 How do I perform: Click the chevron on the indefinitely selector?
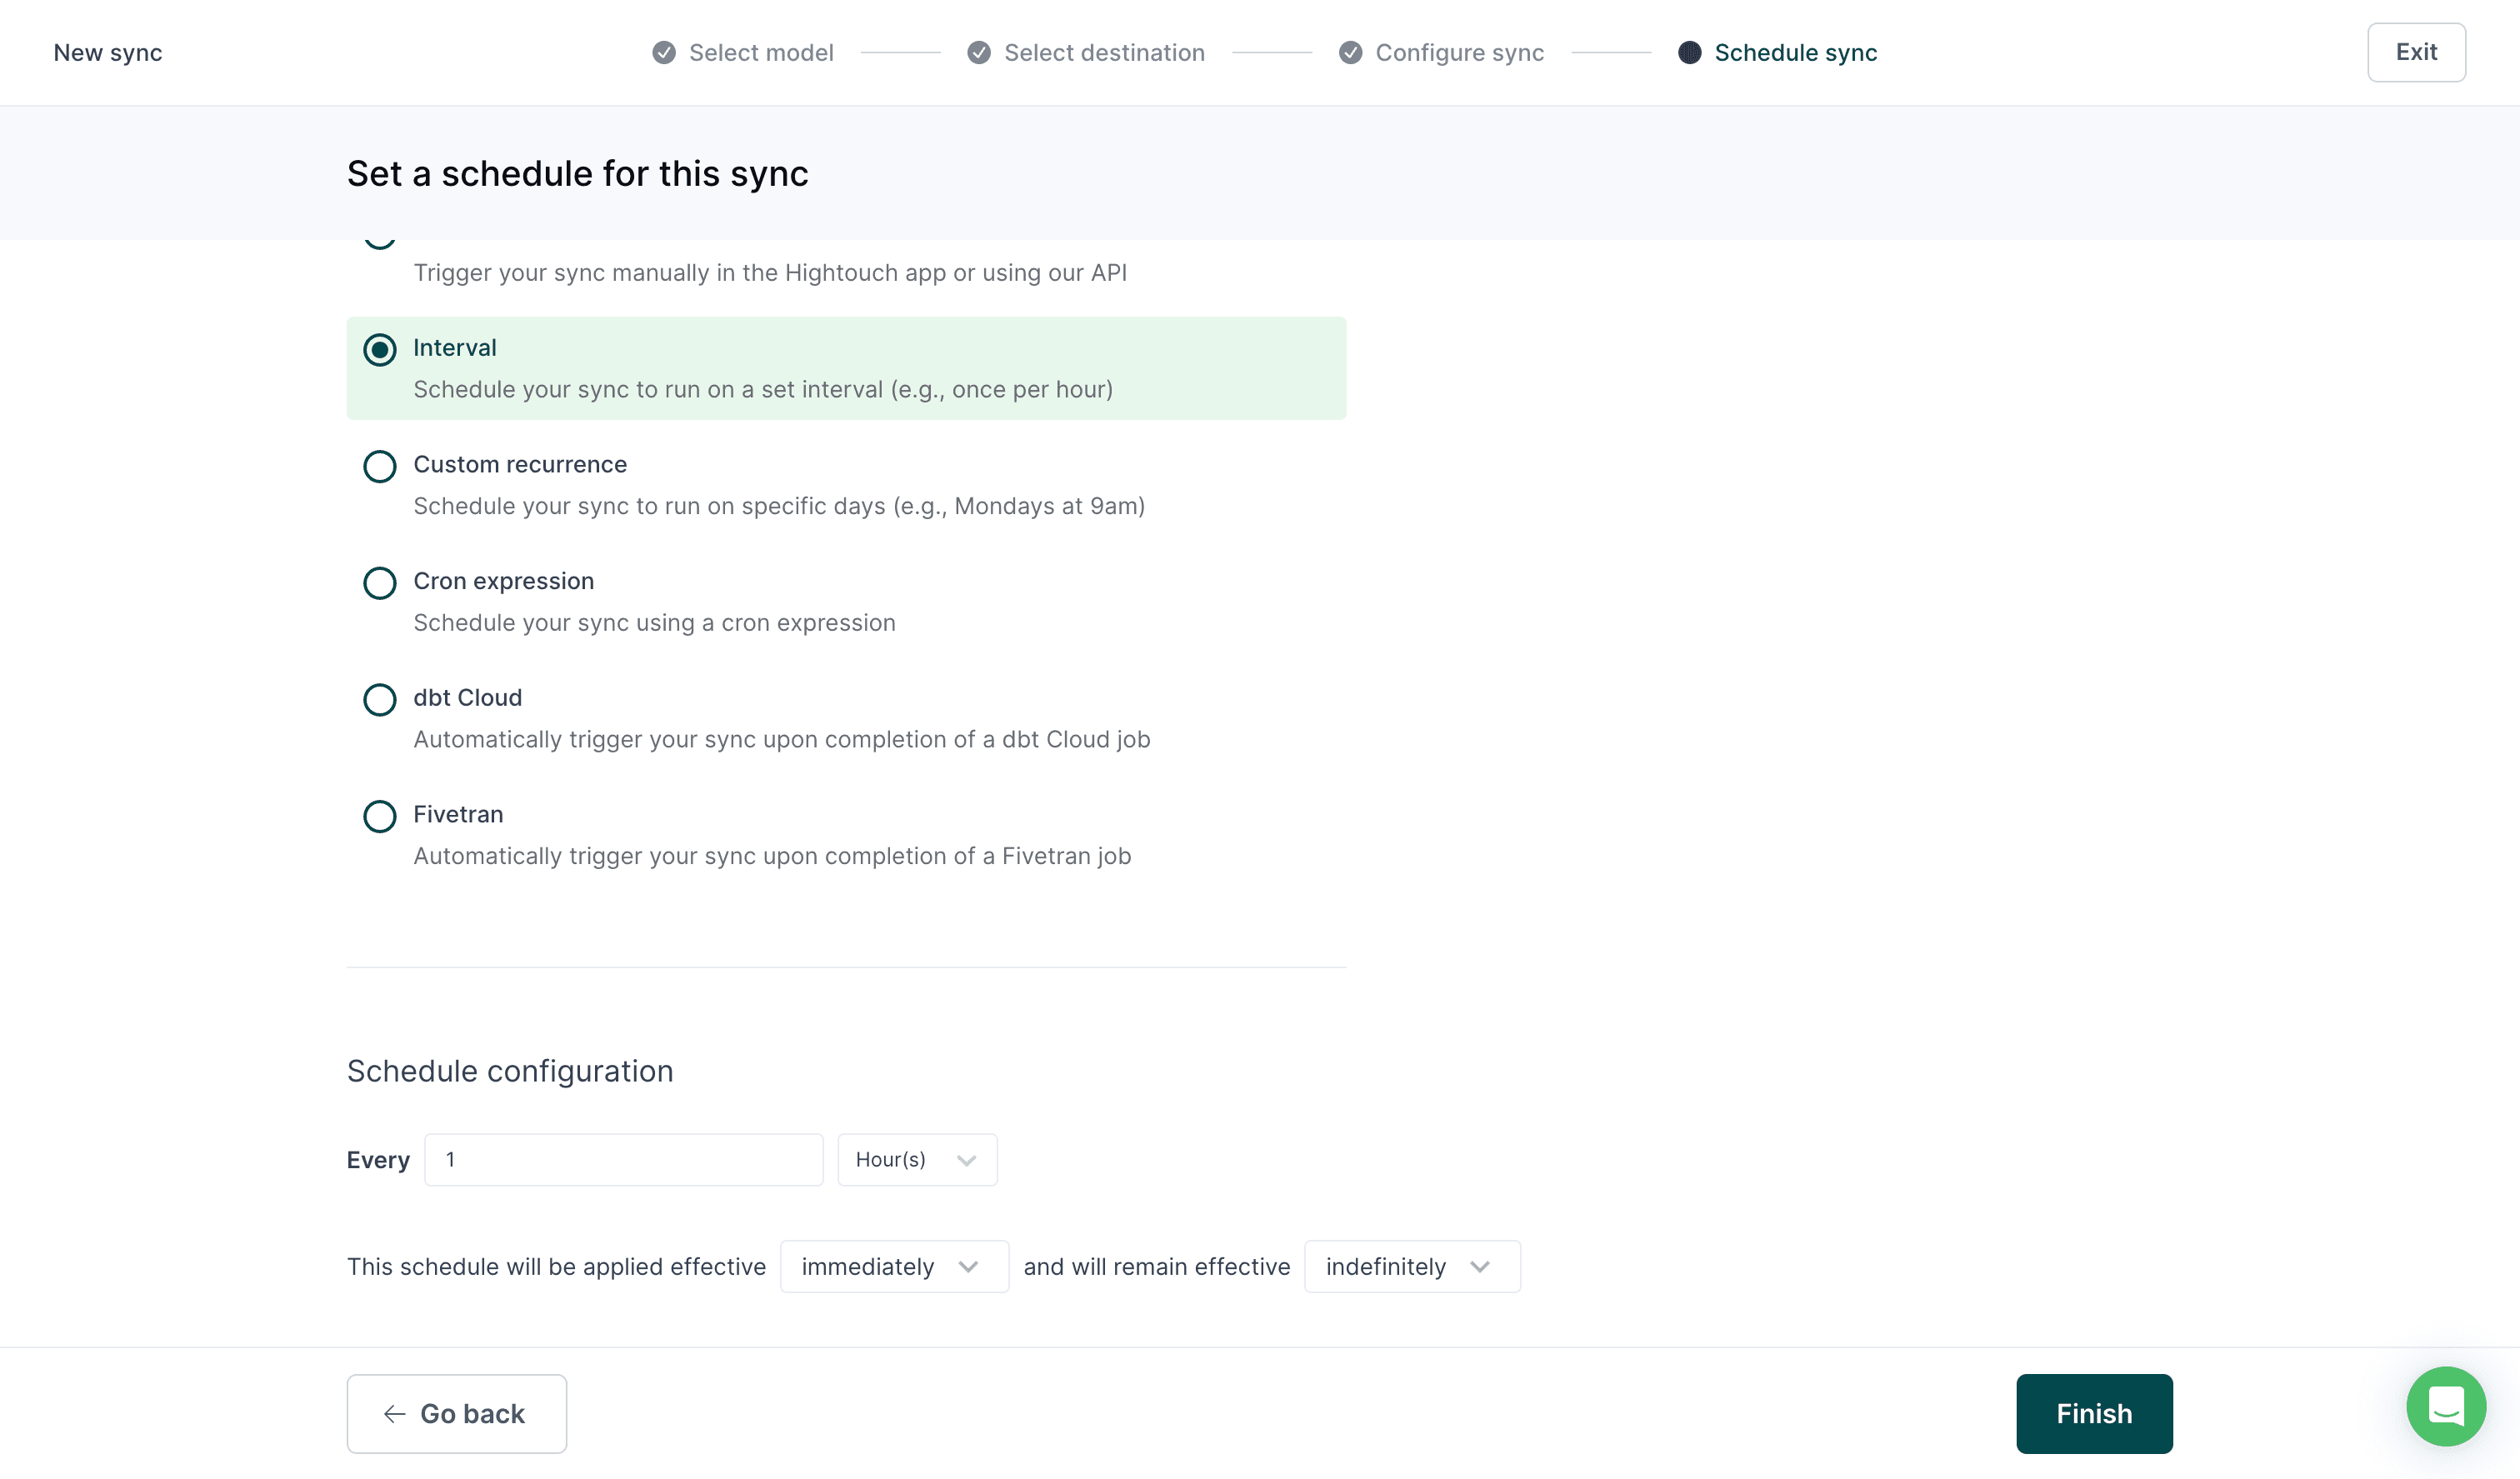pyautogui.click(x=1481, y=1266)
